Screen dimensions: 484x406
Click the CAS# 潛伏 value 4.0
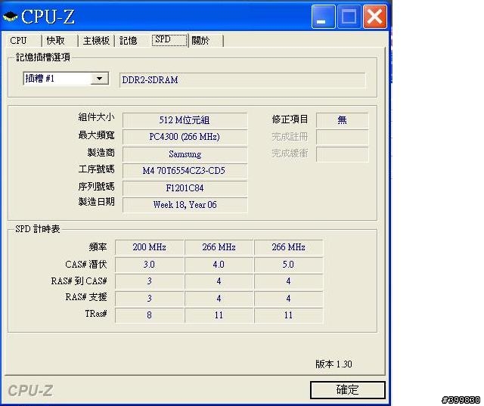[219, 265]
